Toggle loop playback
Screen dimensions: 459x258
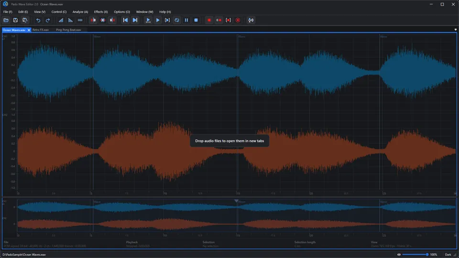pos(177,20)
